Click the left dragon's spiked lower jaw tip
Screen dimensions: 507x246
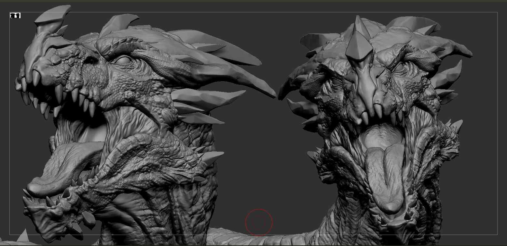49,211
